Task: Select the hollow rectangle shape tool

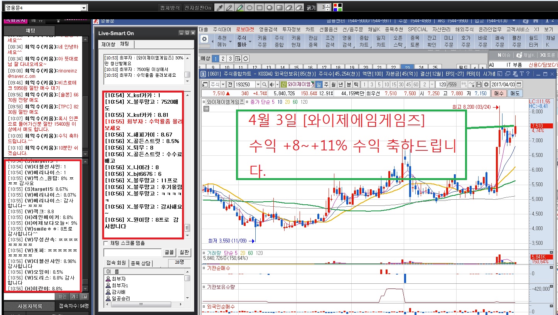Action: tap(259, 8)
